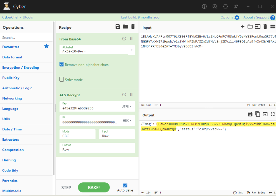Click the AES IV input field
This screenshot has width=276, height=196.
[x=90, y=121]
